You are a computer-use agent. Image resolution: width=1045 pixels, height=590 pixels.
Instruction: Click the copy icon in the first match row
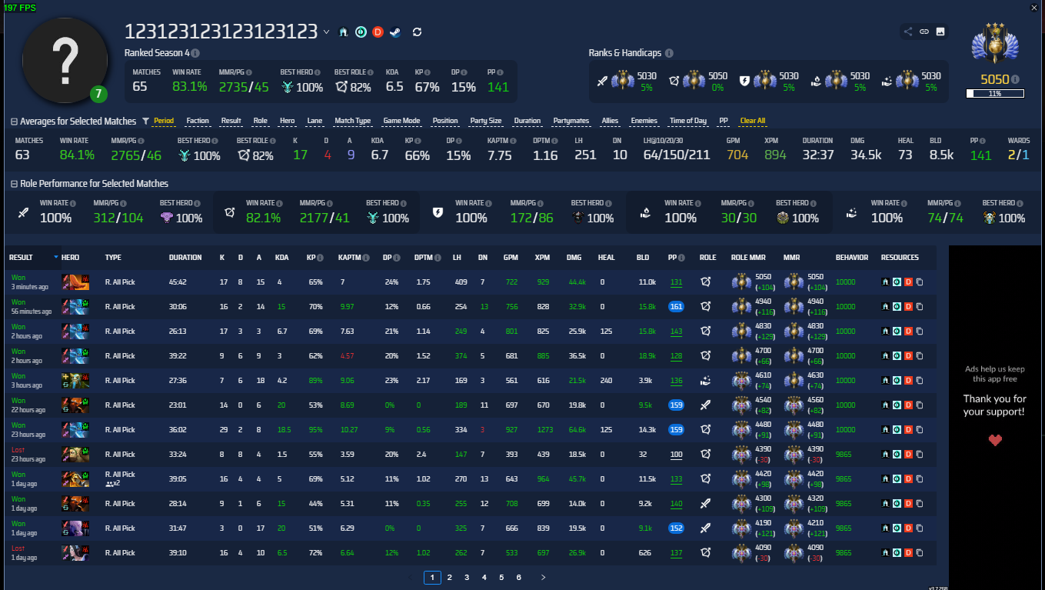(x=920, y=282)
